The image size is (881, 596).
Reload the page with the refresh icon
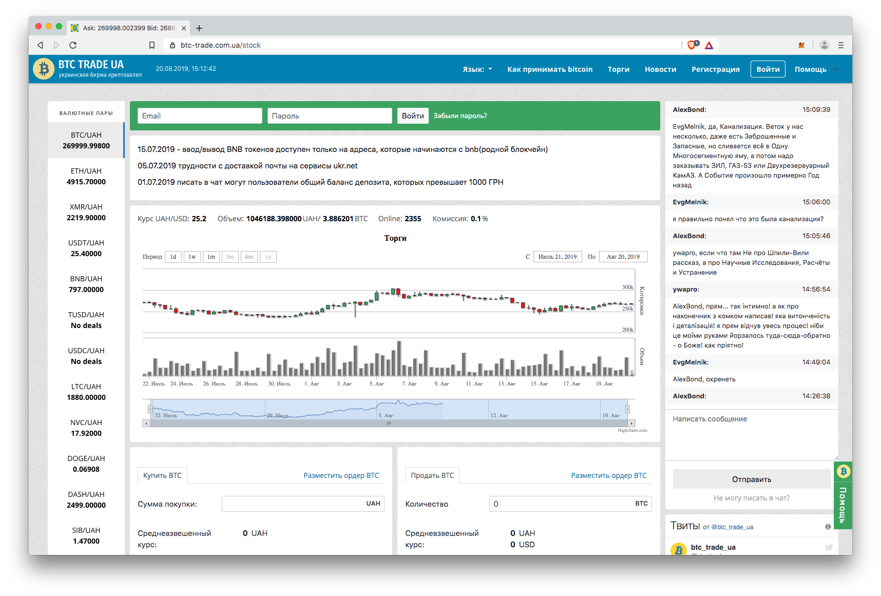(73, 45)
